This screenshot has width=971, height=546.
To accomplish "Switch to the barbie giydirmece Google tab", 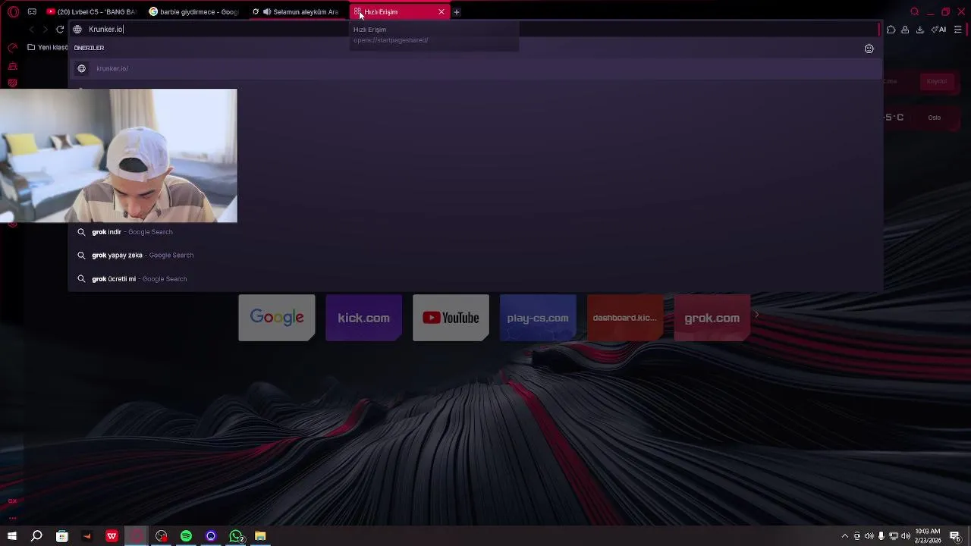I will pyautogui.click(x=194, y=12).
